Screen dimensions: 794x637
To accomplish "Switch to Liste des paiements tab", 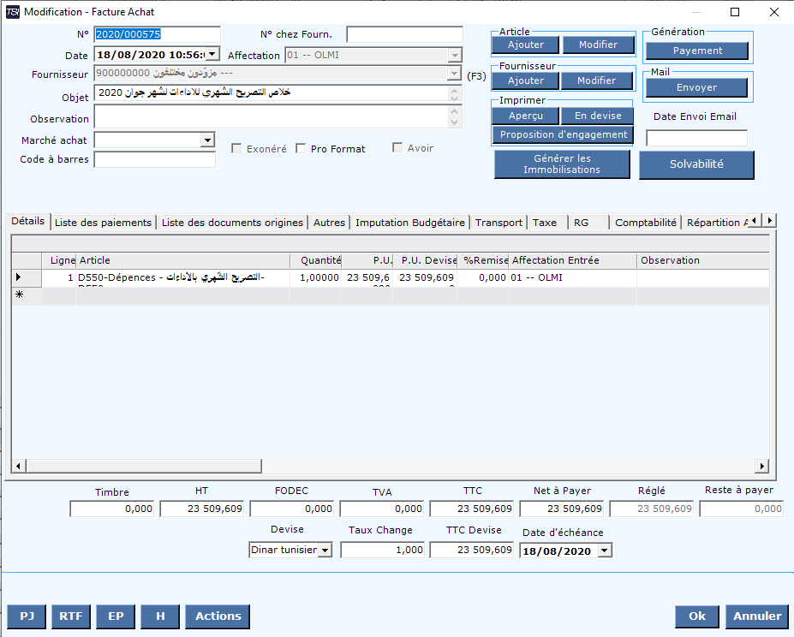I will pyautogui.click(x=103, y=223).
